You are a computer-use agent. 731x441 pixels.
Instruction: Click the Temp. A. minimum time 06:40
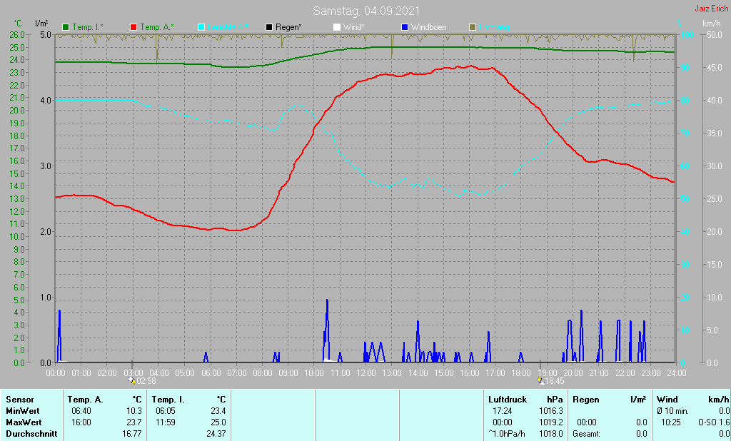coord(81,411)
